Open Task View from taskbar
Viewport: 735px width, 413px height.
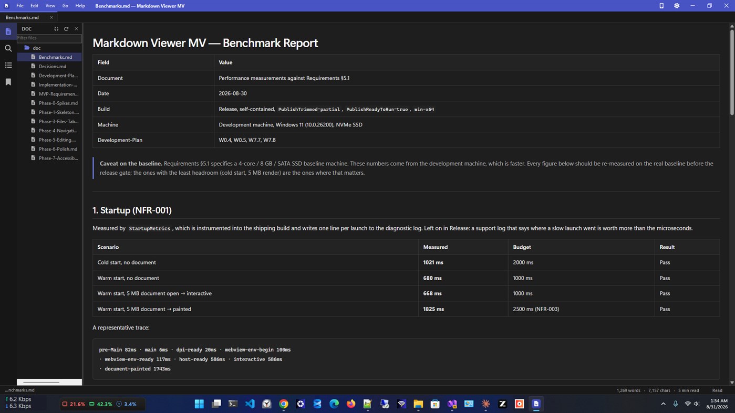tap(216, 404)
